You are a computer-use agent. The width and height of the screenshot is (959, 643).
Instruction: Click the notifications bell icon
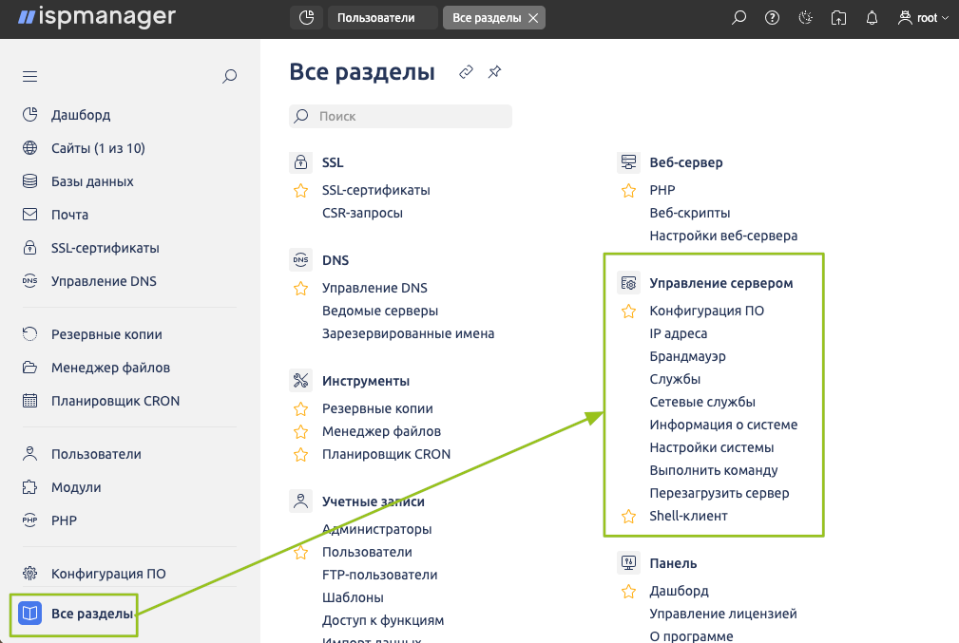[x=872, y=18]
